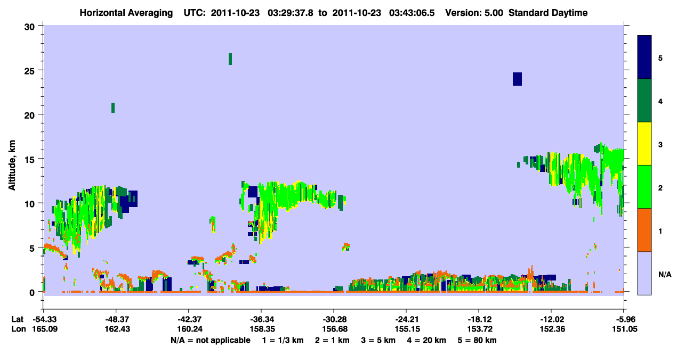Click the bright green level 2 legend swatch
This screenshot has width=693, height=355.
pos(644,187)
